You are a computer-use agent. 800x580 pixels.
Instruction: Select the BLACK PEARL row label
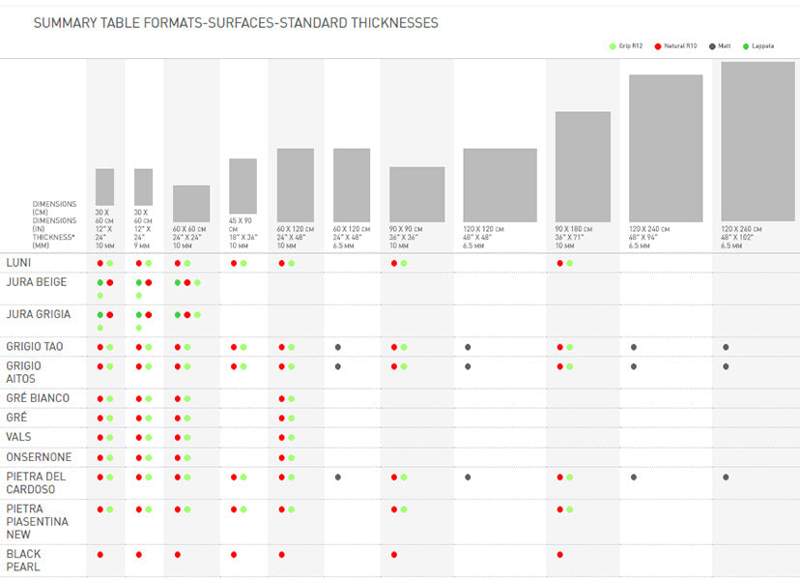tap(23, 561)
